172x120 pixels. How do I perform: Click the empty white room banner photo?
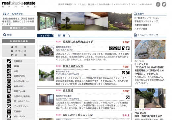(x=96, y=21)
